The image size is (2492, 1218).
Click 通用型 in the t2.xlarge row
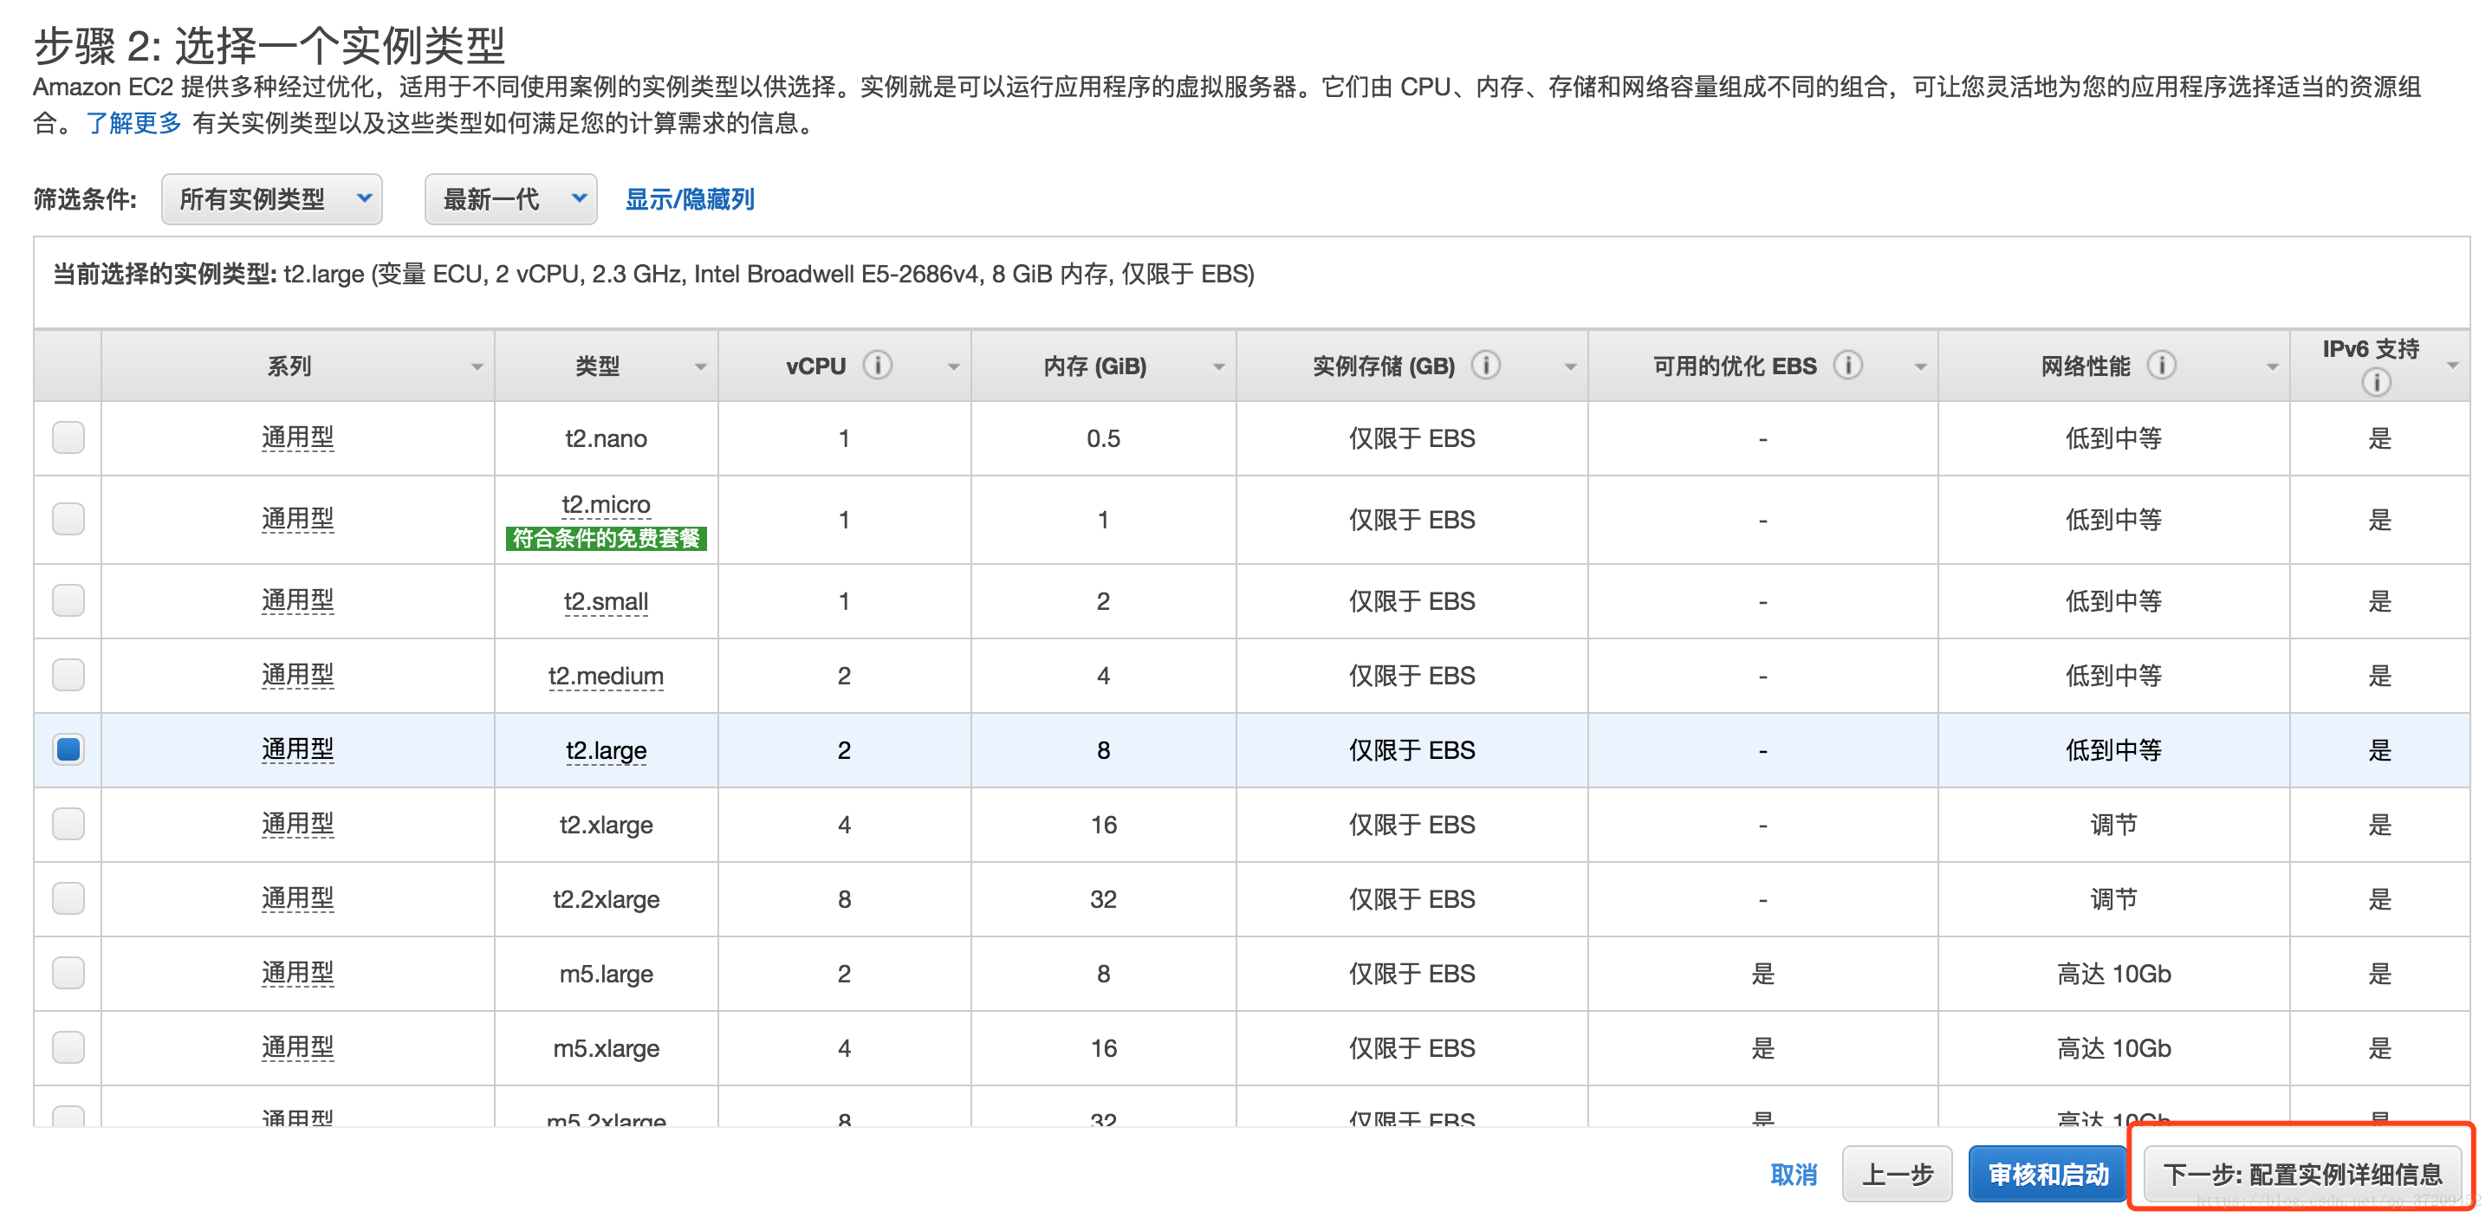298,823
